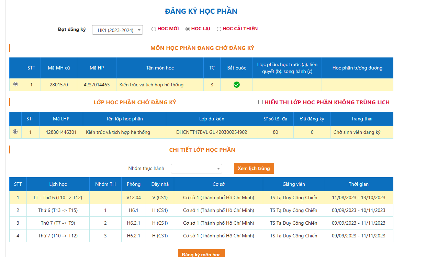Choose the Thứ 7 (T10 -> T12) schedule row
This screenshot has width=426, height=257.
(x=58, y=236)
